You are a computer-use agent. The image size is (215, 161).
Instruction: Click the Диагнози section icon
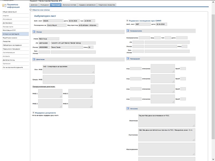click(34, 59)
